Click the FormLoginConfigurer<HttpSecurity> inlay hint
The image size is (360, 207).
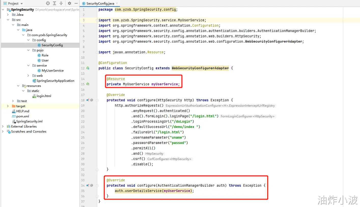247,116
